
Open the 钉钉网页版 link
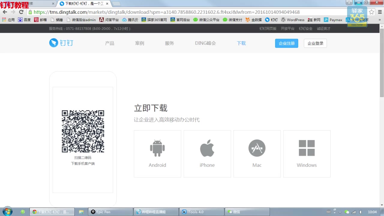pyautogui.click(x=268, y=28)
